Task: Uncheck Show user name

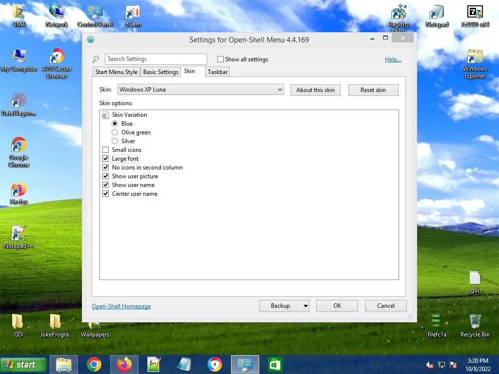Action: 106,185
